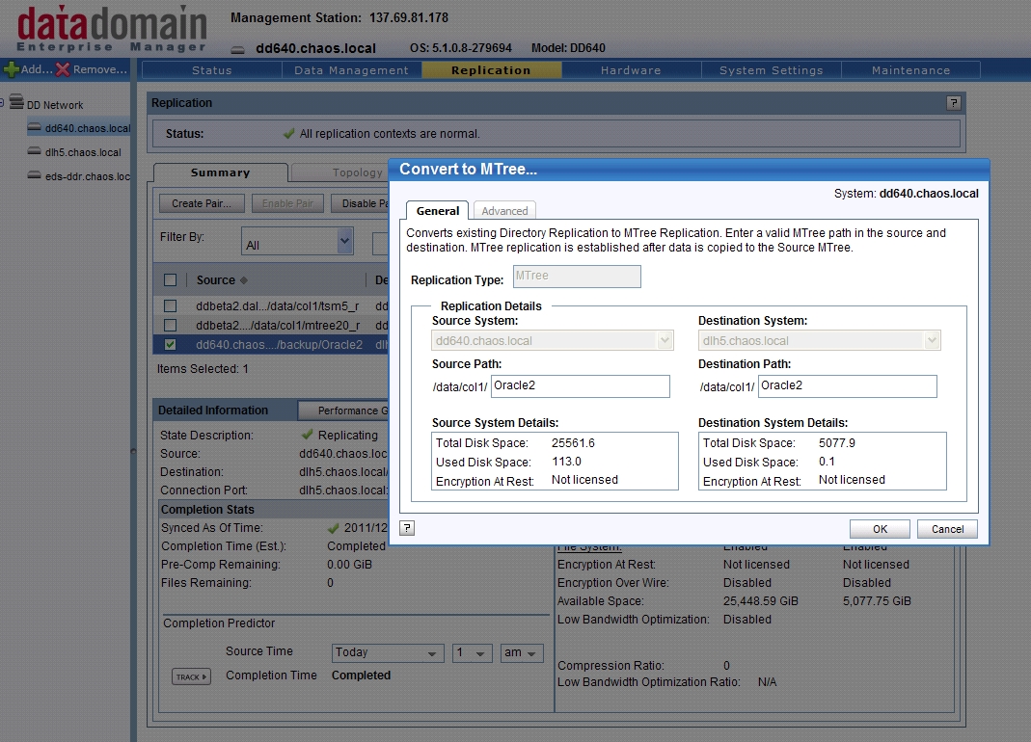Click the DD Network server icon
This screenshot has width=1031, height=742.
[18, 103]
